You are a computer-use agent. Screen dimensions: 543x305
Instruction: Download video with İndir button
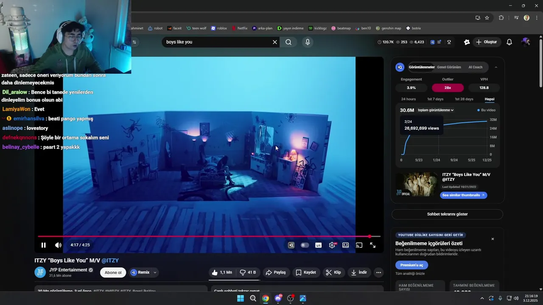[359, 272]
